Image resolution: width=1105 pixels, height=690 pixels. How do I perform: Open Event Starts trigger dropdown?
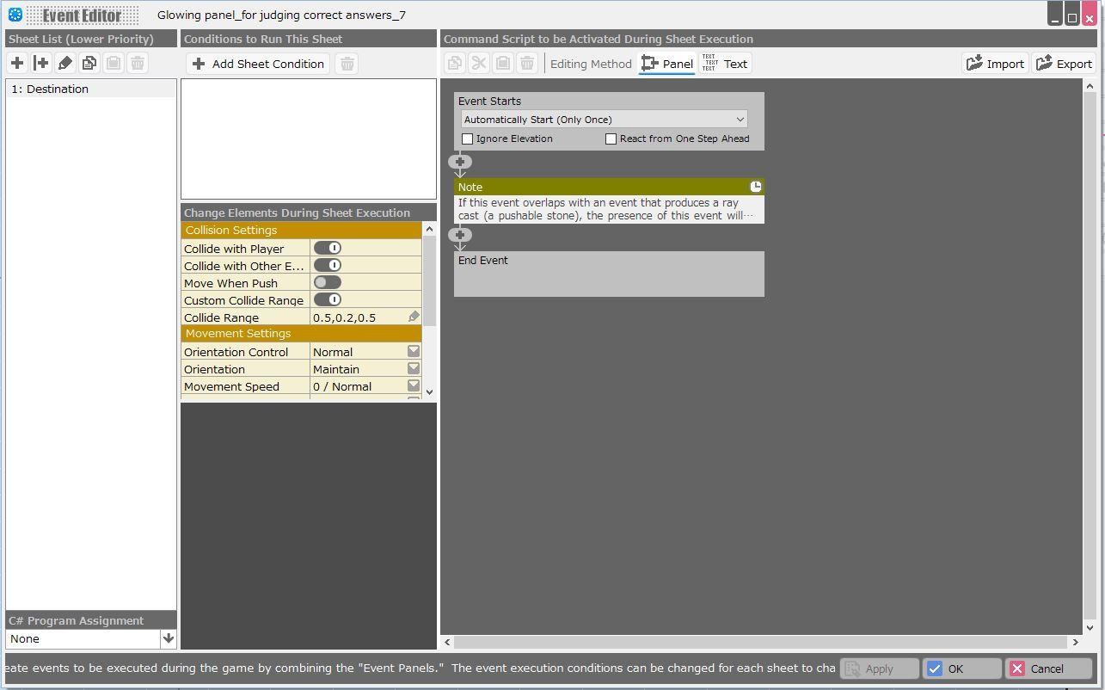click(x=604, y=120)
